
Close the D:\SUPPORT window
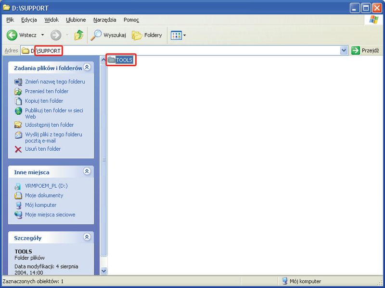click(x=377, y=8)
